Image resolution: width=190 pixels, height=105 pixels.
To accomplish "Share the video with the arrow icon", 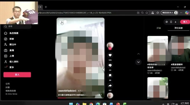I will [x=110, y=86].
